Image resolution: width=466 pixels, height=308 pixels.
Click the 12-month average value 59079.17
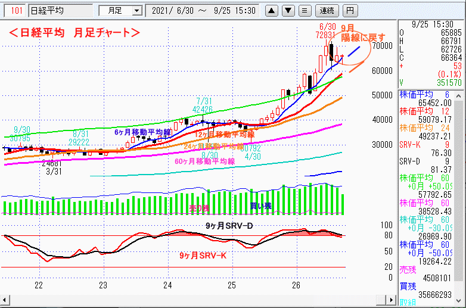[x=435, y=120]
